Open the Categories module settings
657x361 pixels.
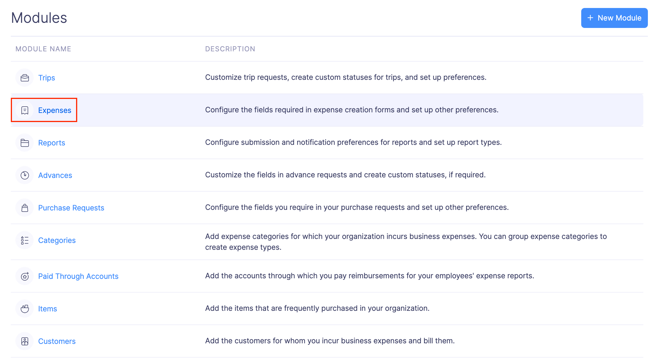57,240
